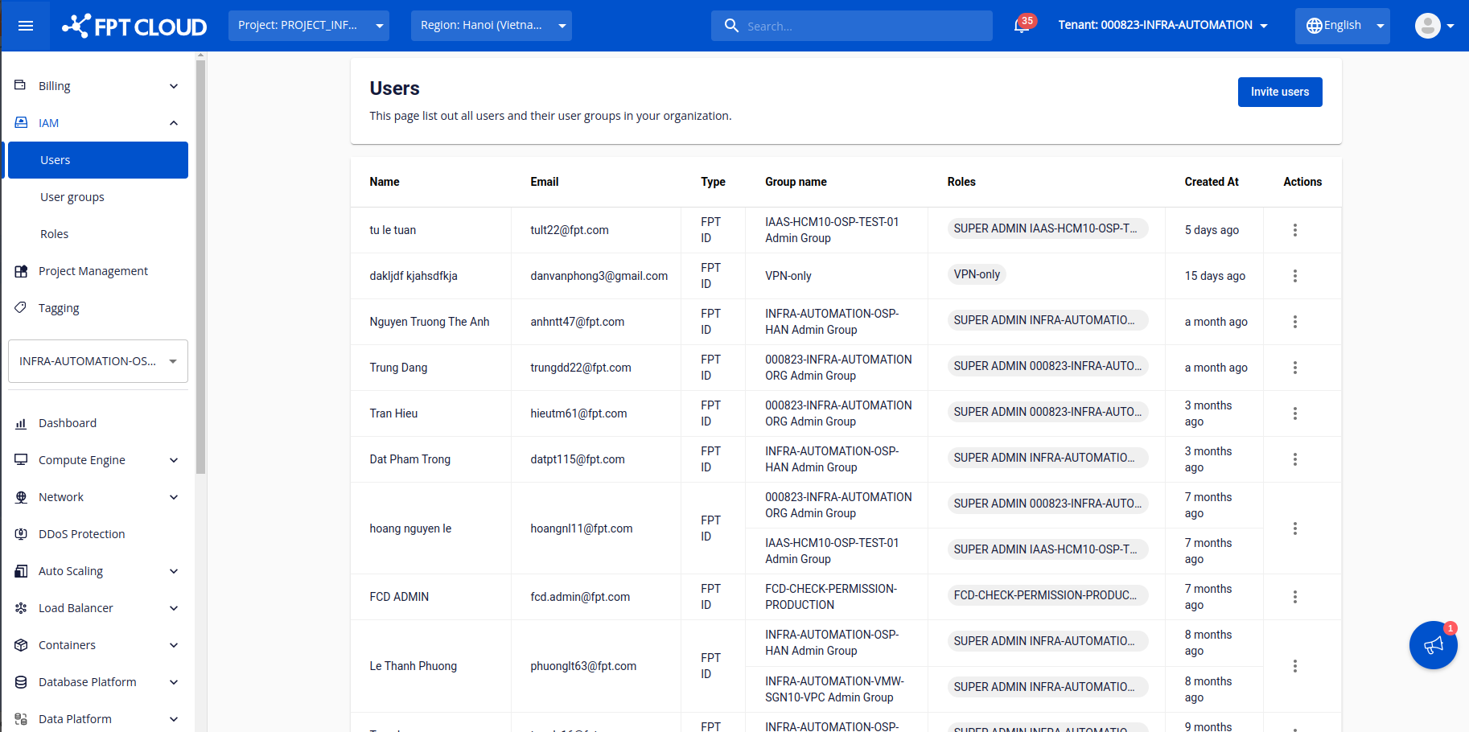Open the Tenant selector dropdown
The image size is (1469, 732).
click(1162, 26)
